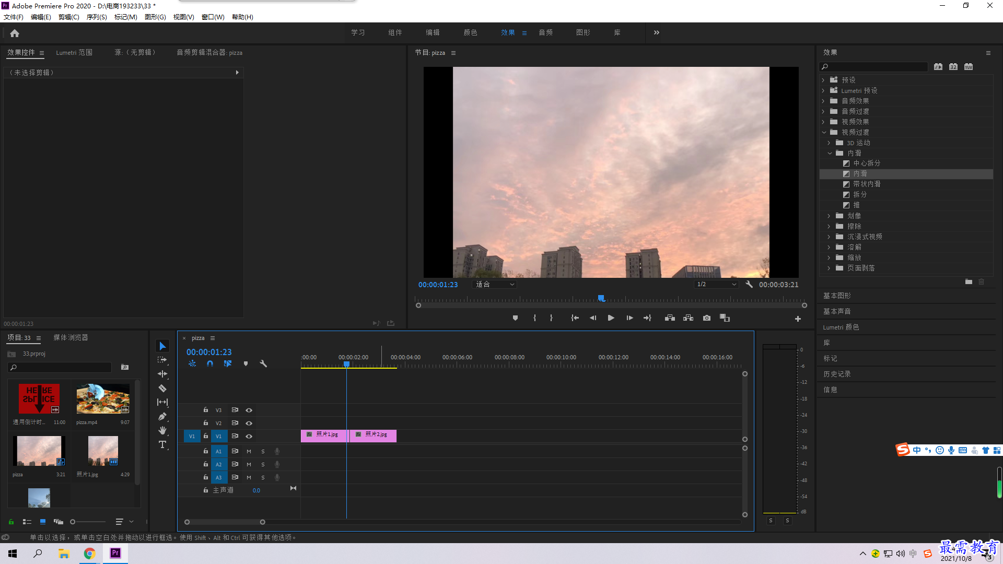Click the effects search field
1003x564 pixels.
click(874, 67)
